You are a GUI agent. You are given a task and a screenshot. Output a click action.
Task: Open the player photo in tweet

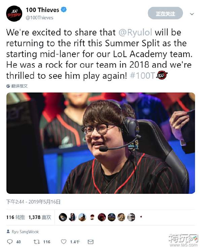pos(101,143)
